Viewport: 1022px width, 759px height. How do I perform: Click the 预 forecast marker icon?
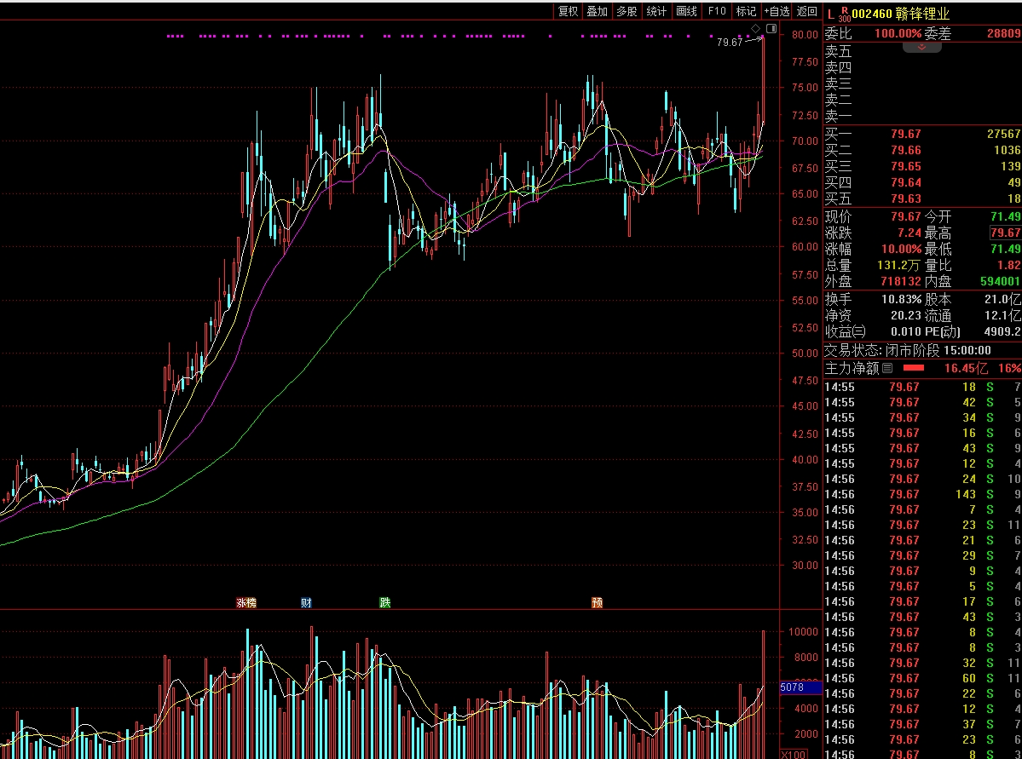[597, 602]
